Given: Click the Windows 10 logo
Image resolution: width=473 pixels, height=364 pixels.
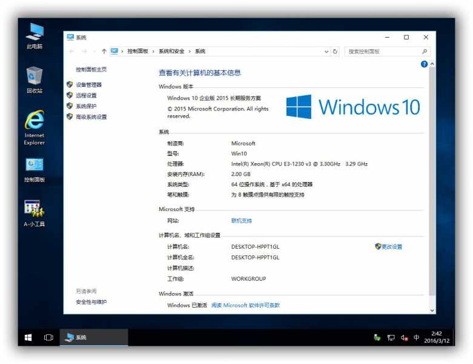Looking at the screenshot, I should pyautogui.click(x=353, y=107).
